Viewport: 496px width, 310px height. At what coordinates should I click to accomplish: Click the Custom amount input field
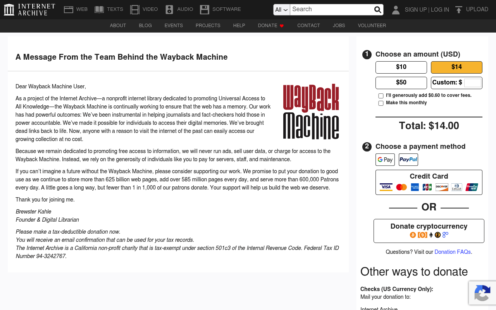click(x=473, y=83)
